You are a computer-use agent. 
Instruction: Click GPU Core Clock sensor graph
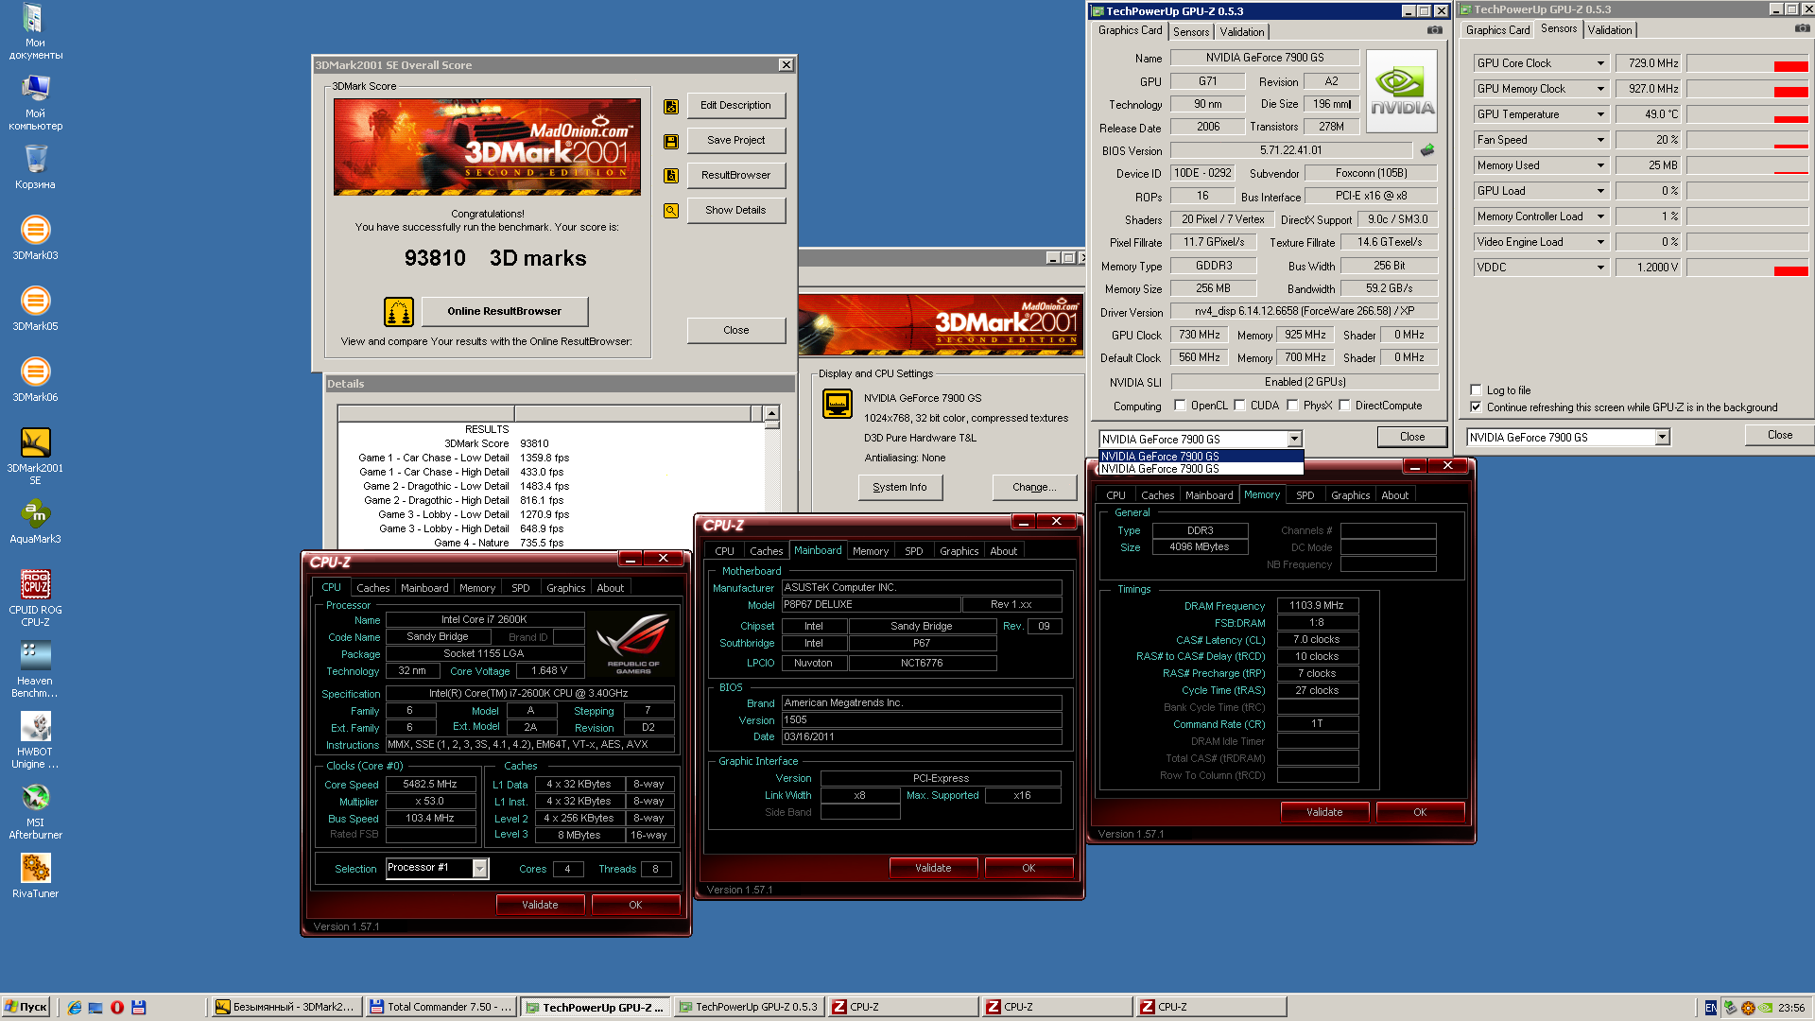(1748, 63)
